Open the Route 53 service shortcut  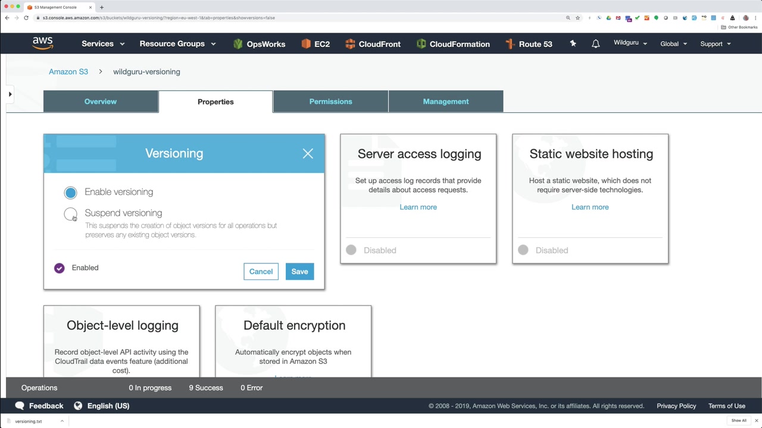tap(529, 44)
